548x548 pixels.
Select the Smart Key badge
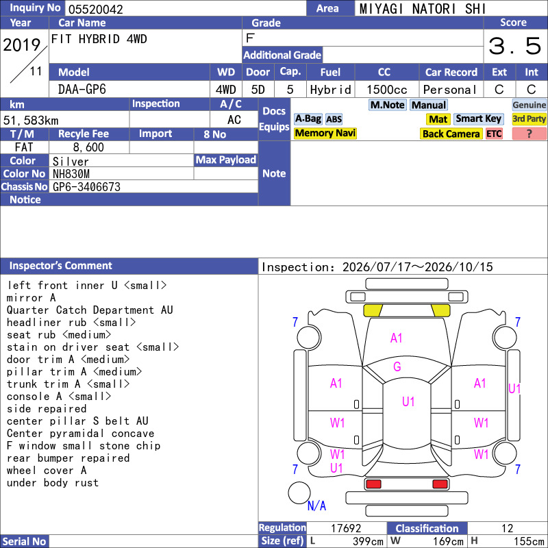pyautogui.click(x=478, y=119)
